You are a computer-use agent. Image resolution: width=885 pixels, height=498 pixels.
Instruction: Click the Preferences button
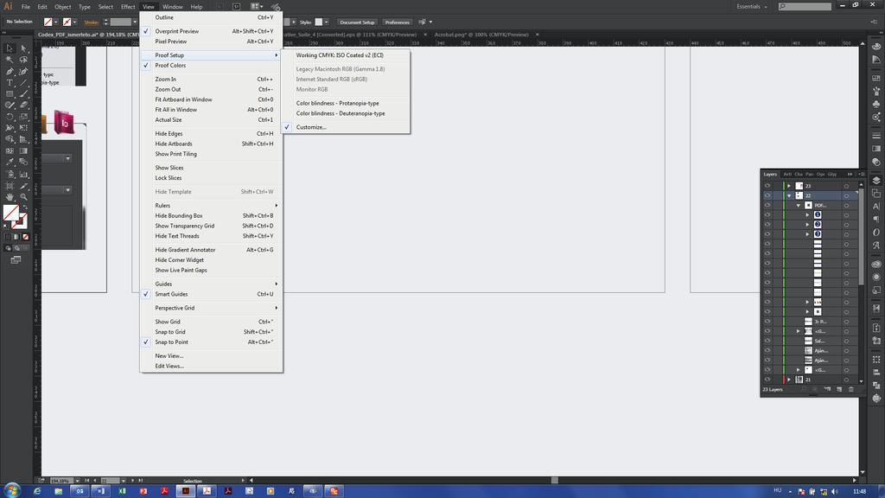[x=398, y=22]
